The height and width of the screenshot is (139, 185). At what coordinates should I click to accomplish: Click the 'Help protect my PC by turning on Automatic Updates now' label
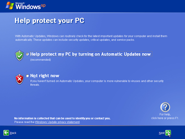(91, 54)
